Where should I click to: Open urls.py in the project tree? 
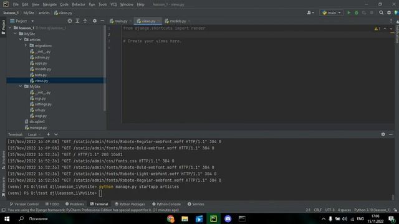(x=40, y=110)
